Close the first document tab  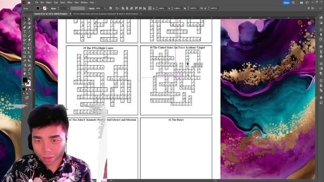70,14
